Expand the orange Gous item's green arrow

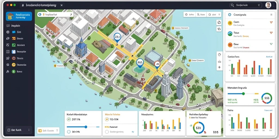point(271,44)
